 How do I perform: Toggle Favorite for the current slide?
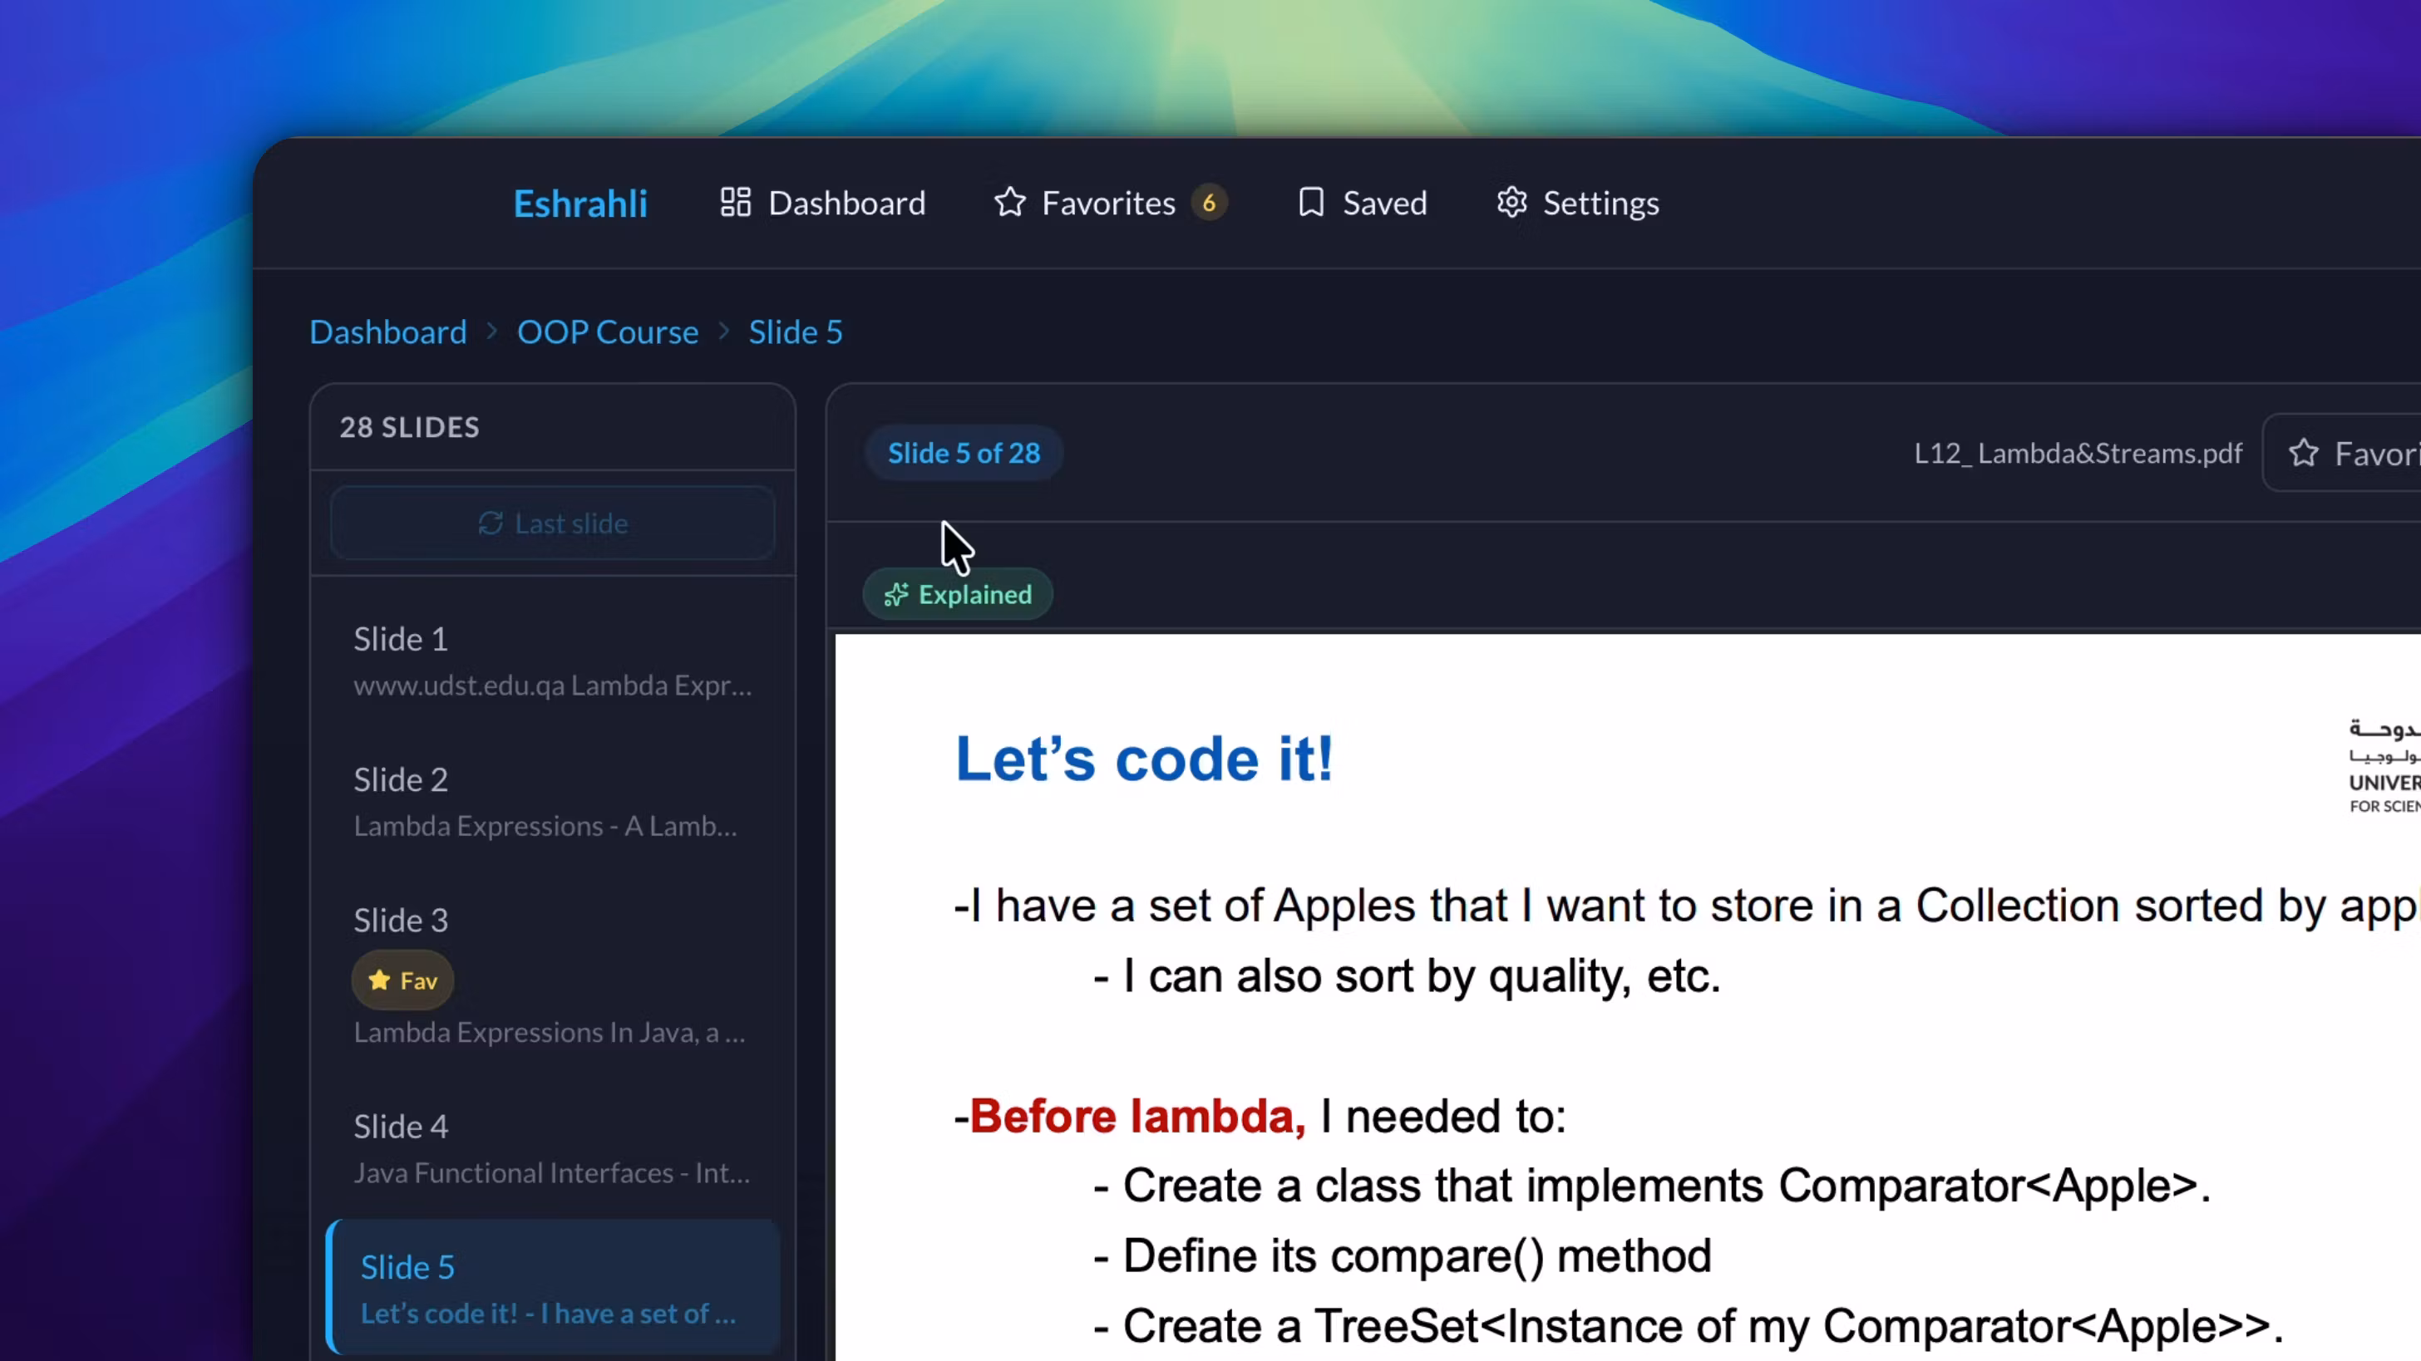[x=2341, y=454]
